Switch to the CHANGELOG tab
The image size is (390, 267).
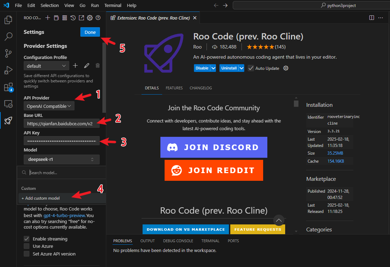coord(201,88)
